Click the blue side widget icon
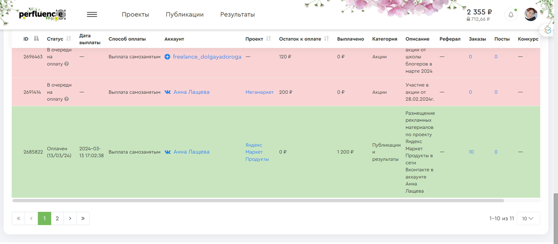Screen dimensions: 558x244 click(548, 30)
